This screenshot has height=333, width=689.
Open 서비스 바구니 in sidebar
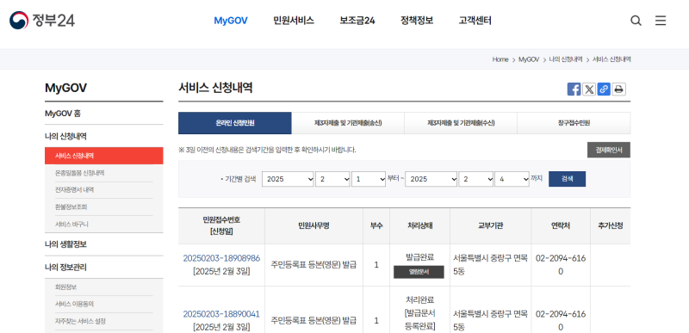(71, 225)
